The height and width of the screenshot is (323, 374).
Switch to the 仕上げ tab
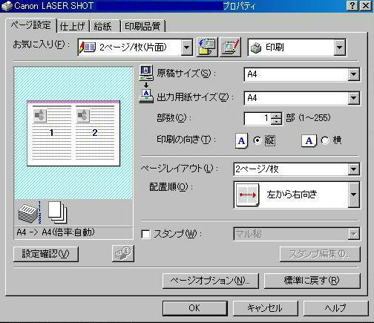73,26
